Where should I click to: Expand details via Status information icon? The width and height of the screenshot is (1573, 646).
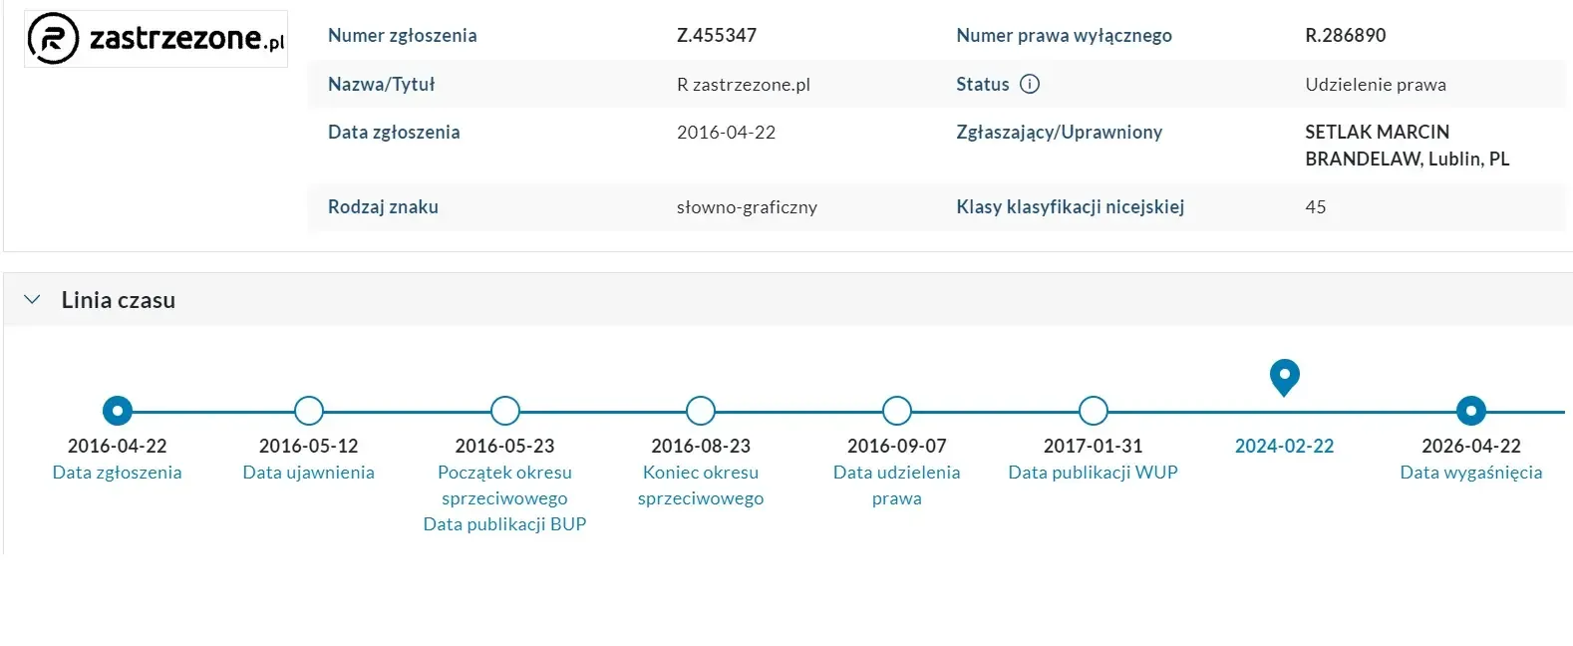point(1032,85)
